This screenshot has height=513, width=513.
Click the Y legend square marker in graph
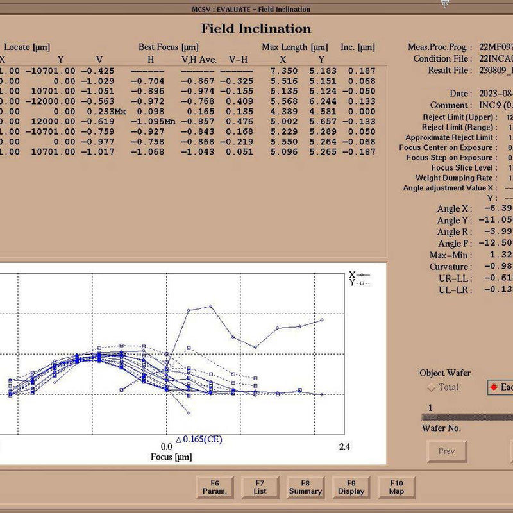[362, 283]
